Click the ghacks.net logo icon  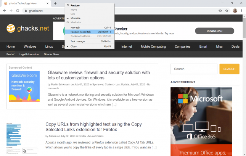(x=11, y=28)
